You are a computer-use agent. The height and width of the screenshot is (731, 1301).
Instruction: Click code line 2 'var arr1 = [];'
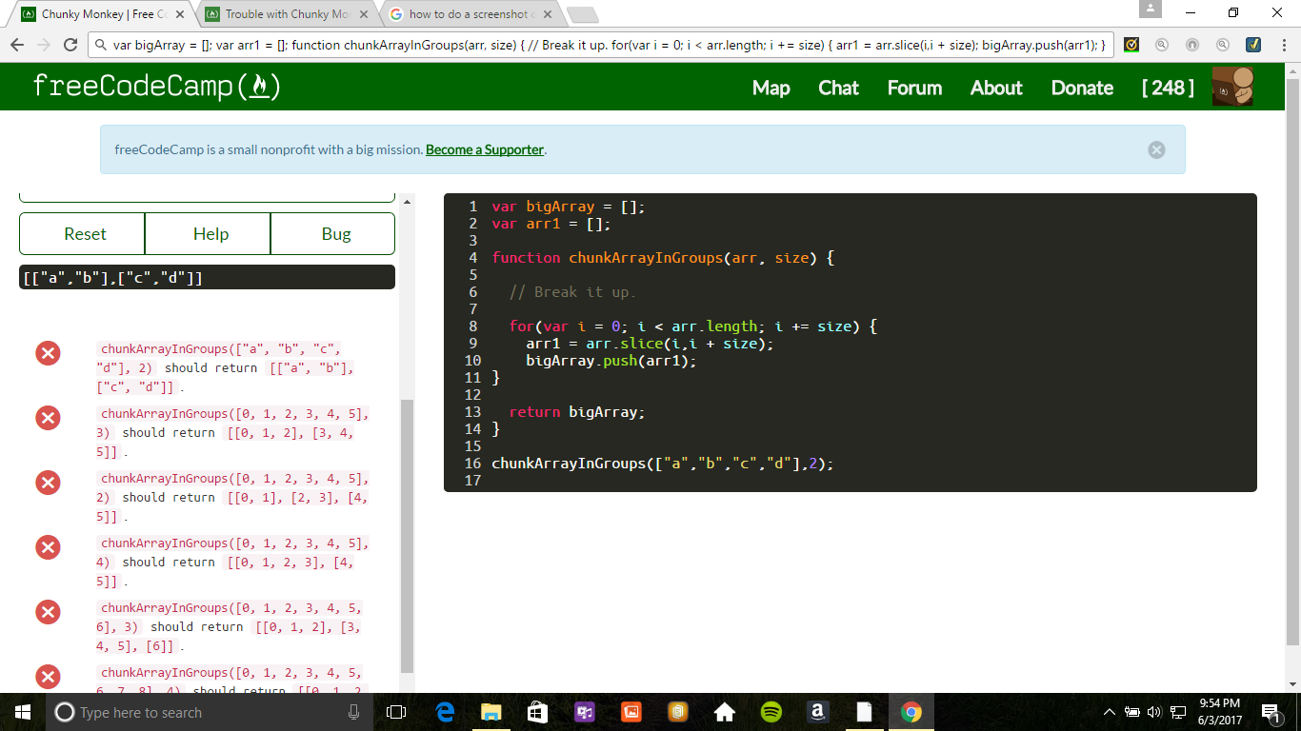click(x=551, y=224)
